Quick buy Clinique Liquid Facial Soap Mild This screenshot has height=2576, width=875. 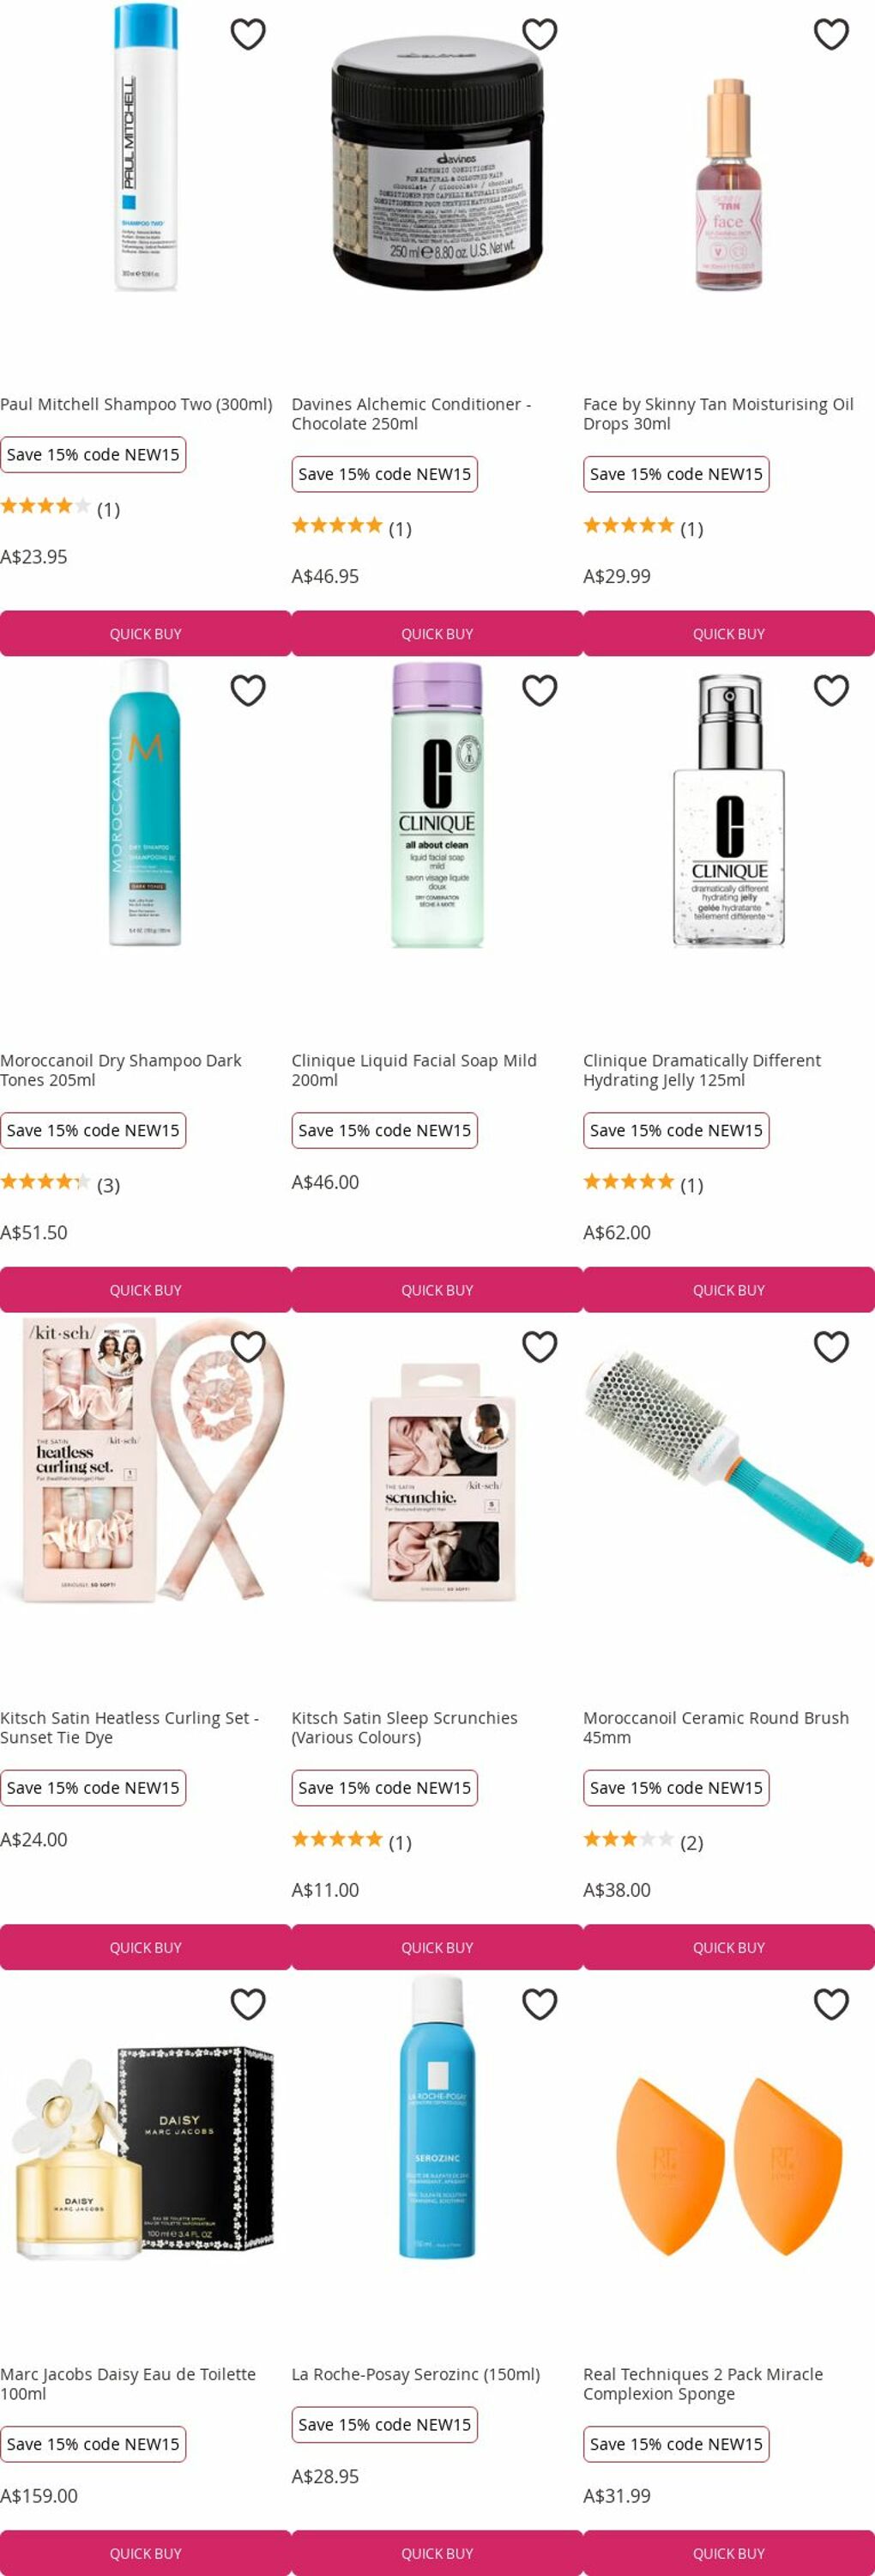(437, 1290)
